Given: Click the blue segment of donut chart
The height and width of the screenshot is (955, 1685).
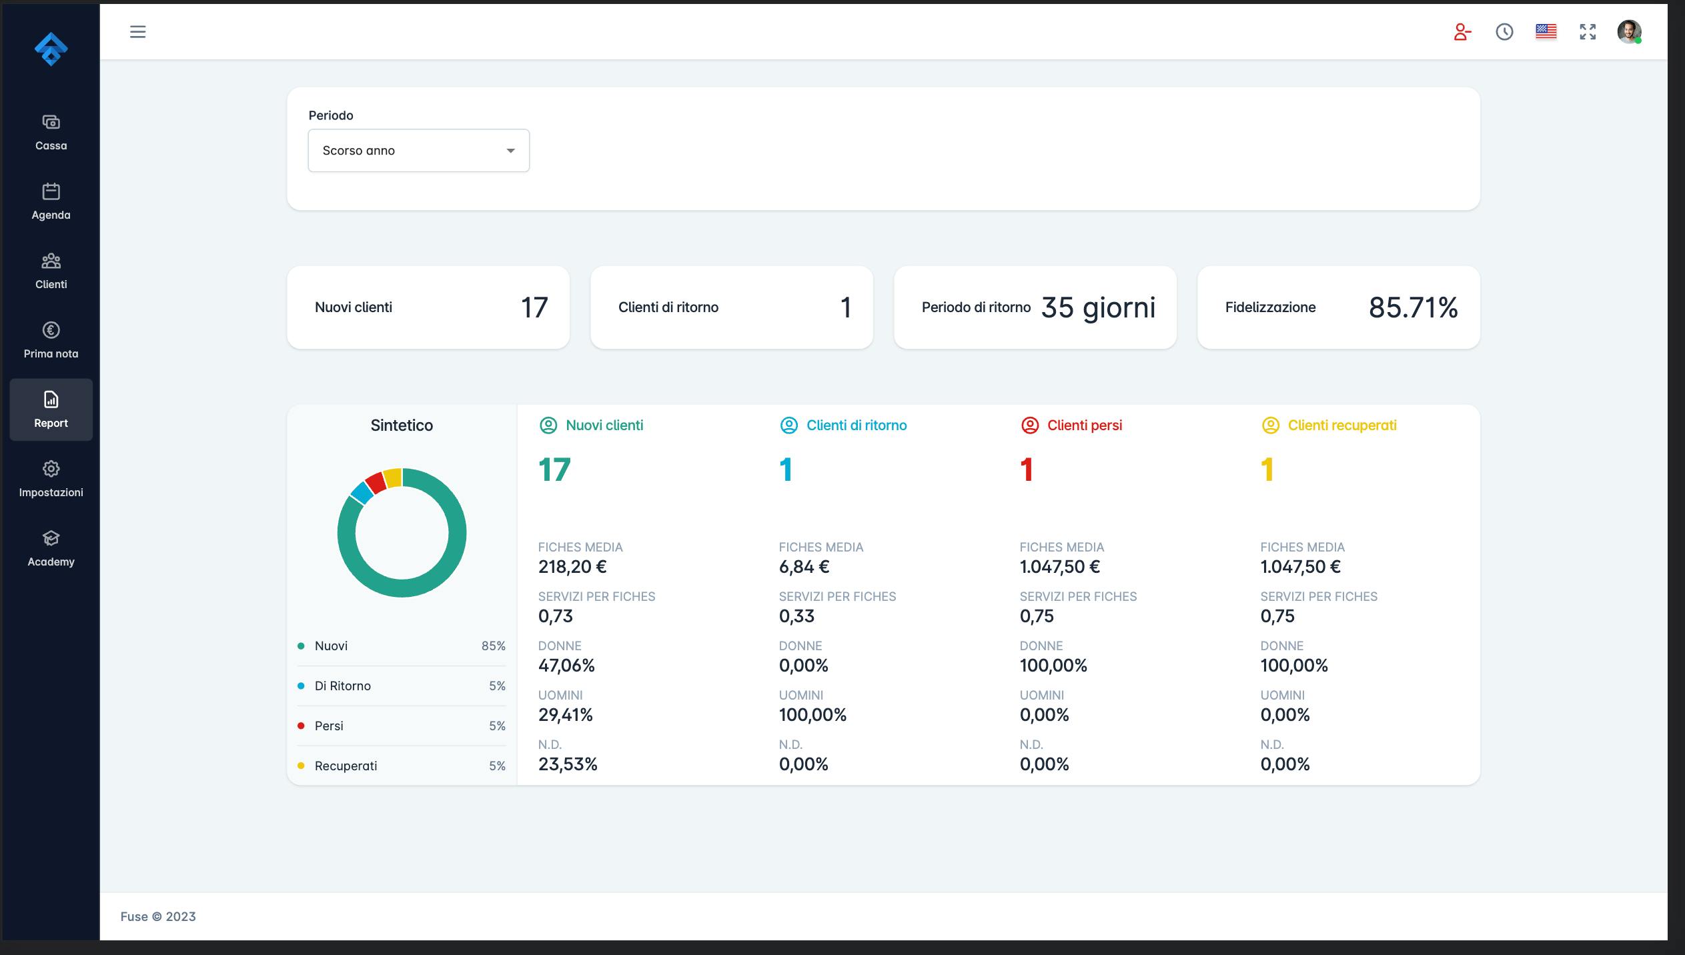Looking at the screenshot, I should click(362, 493).
